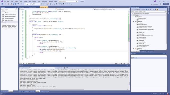170x95 pixels.
Task: Click the Save All toolbar icon
Action: [15, 4]
